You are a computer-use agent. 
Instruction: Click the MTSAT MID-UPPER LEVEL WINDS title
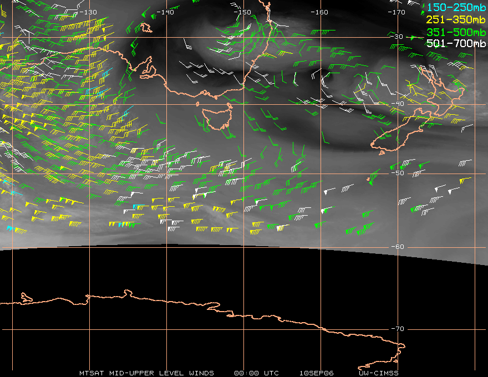(146, 373)
